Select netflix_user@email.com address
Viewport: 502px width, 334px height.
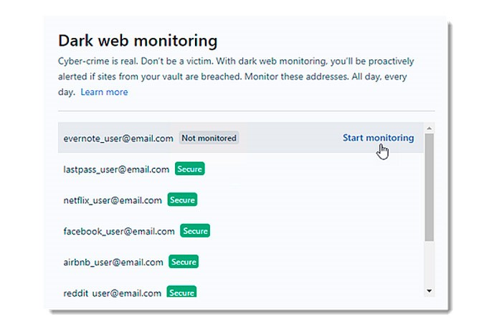tap(113, 200)
